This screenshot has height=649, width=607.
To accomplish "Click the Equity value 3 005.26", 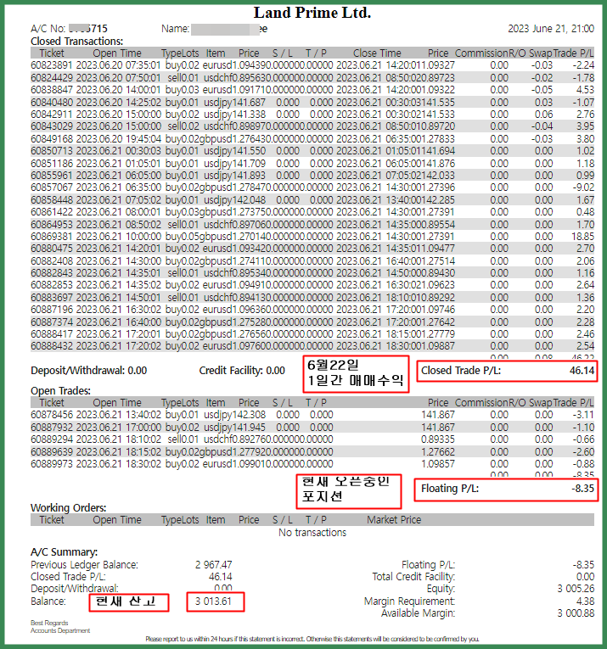I will (576, 589).
